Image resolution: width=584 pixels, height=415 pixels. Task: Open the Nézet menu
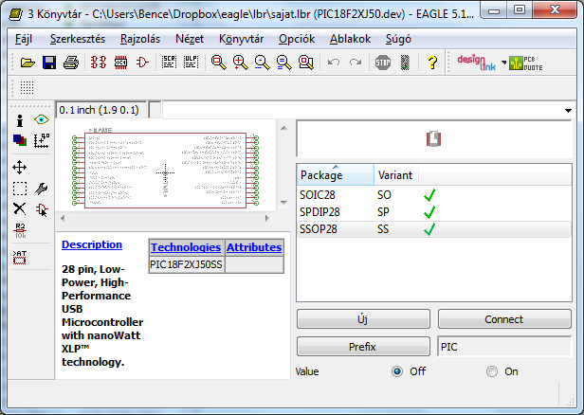(190, 39)
